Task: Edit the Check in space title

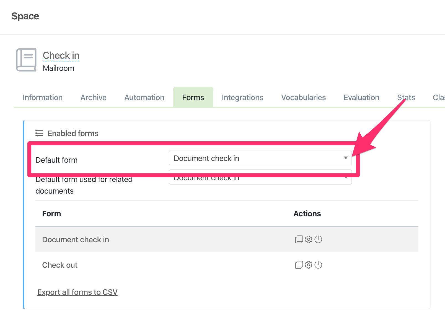Action: click(x=61, y=55)
